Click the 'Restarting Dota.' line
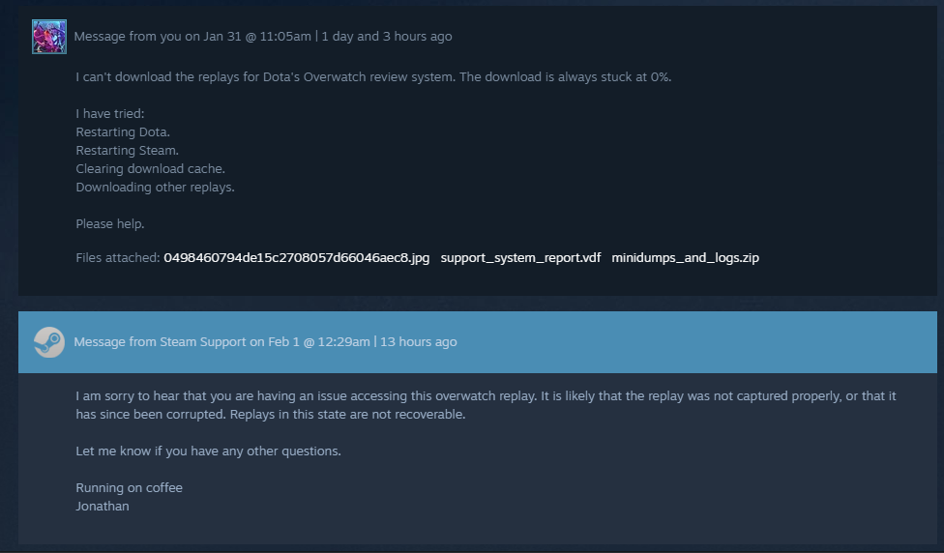 click(123, 131)
